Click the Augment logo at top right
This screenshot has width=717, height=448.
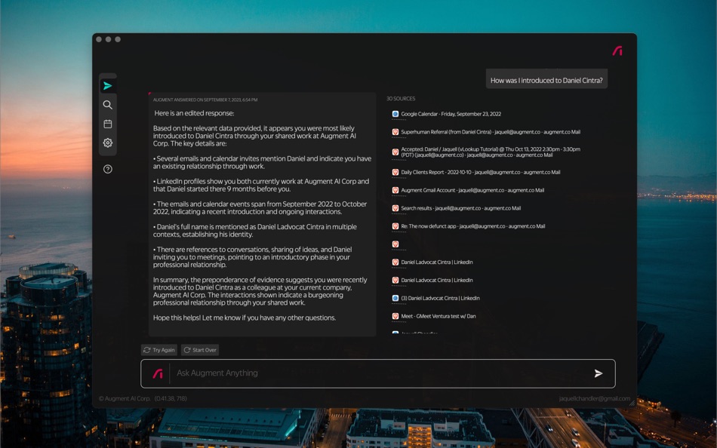617,51
